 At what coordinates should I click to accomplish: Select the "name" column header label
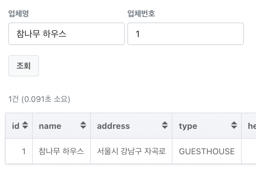[x=50, y=126]
